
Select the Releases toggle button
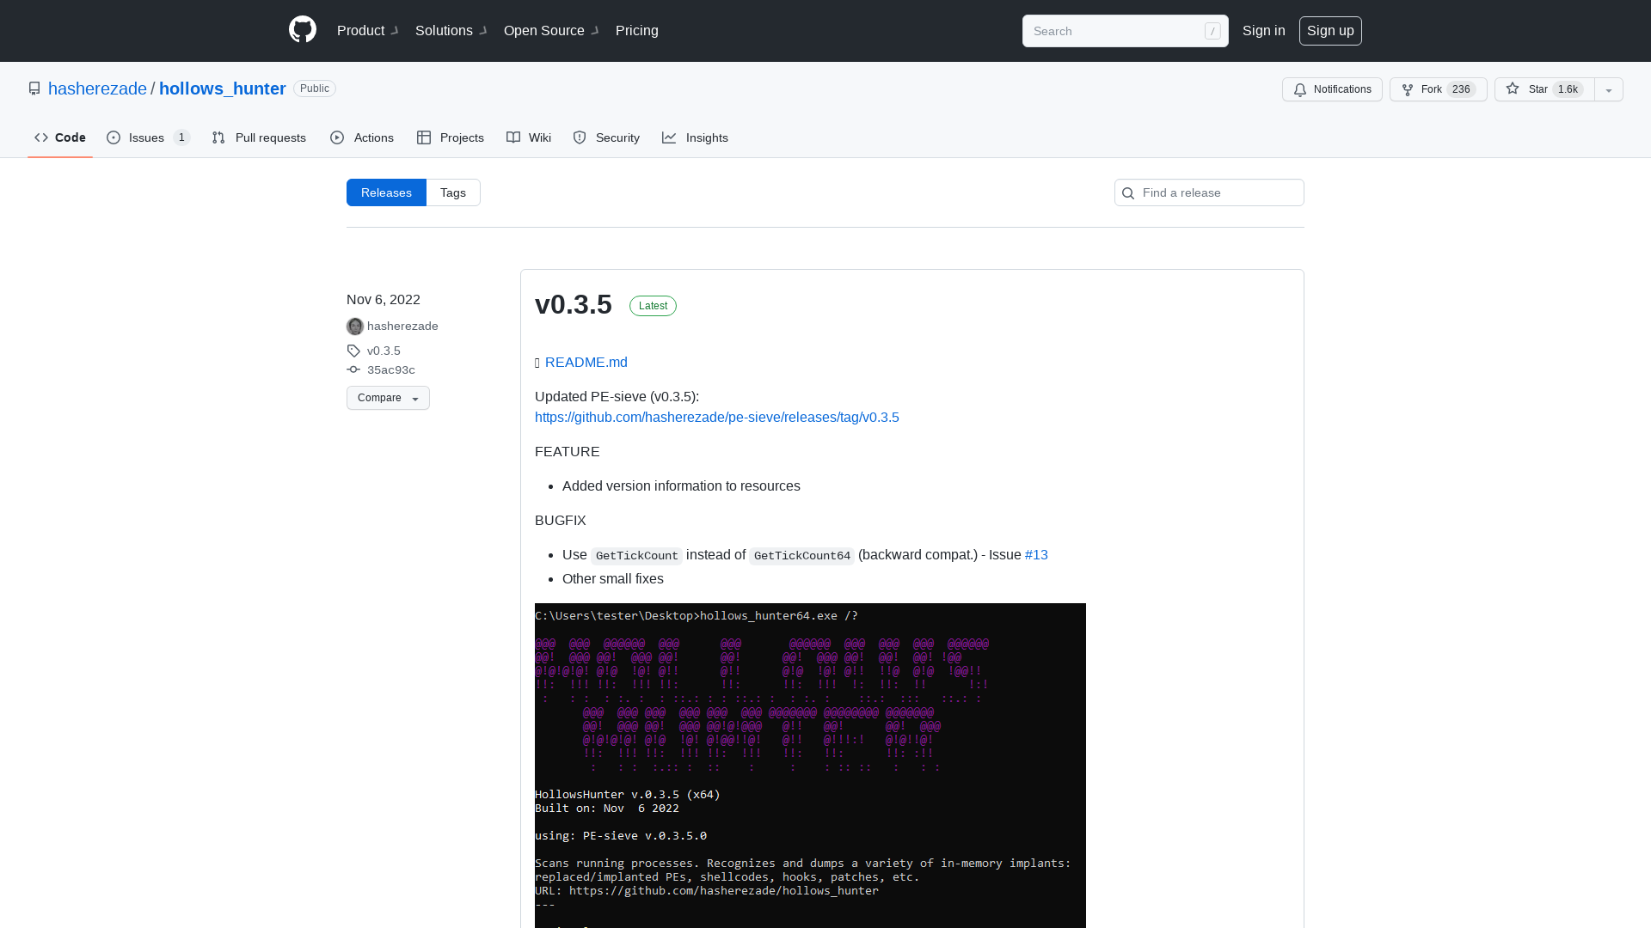(386, 192)
